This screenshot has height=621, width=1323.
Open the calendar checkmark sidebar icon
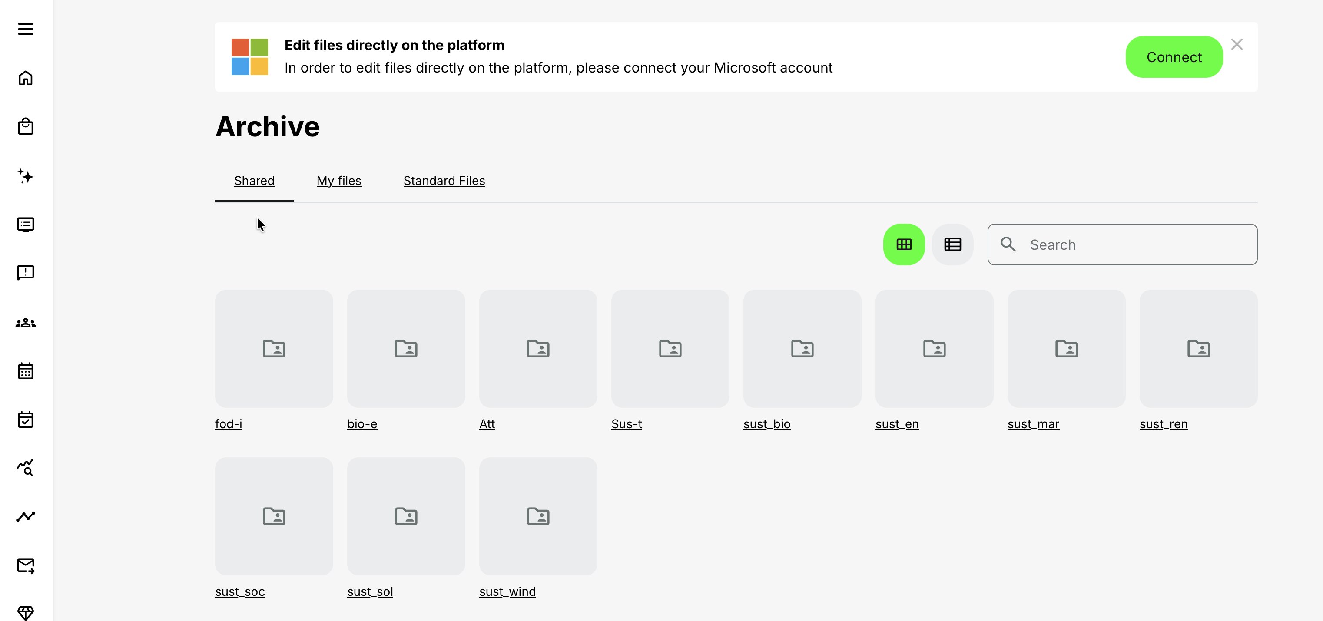[26, 420]
